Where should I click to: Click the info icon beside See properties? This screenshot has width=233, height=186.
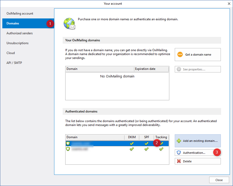pos(179,69)
